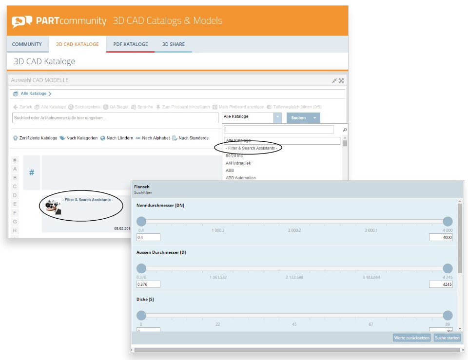Click Nenndurchmesser slider left handle
The width and height of the screenshot is (468, 360).
click(x=141, y=221)
